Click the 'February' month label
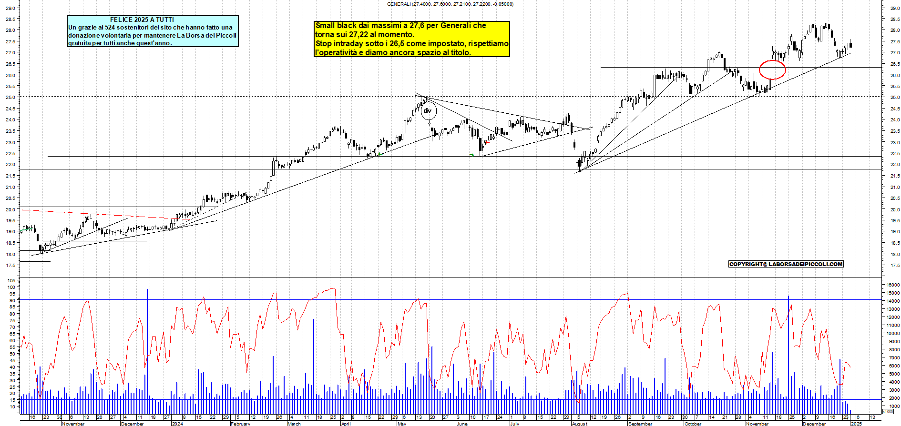 coord(240,424)
